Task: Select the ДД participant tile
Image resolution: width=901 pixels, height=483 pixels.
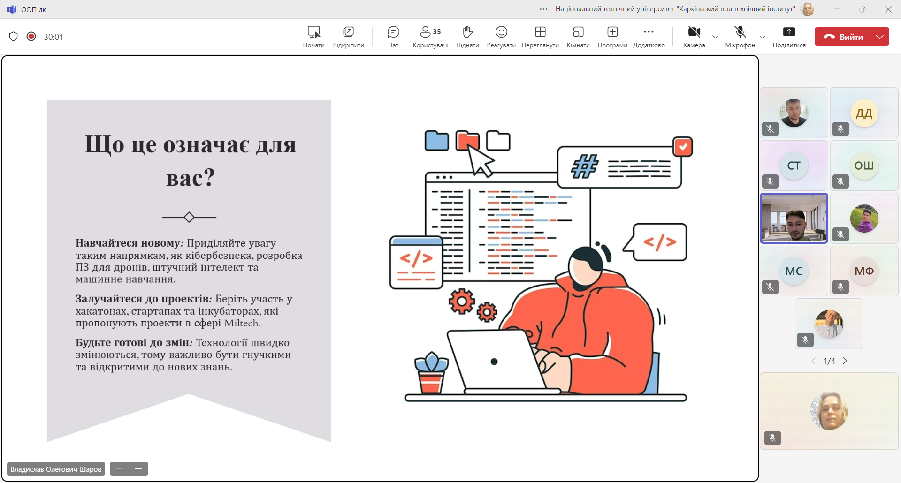Action: point(864,113)
